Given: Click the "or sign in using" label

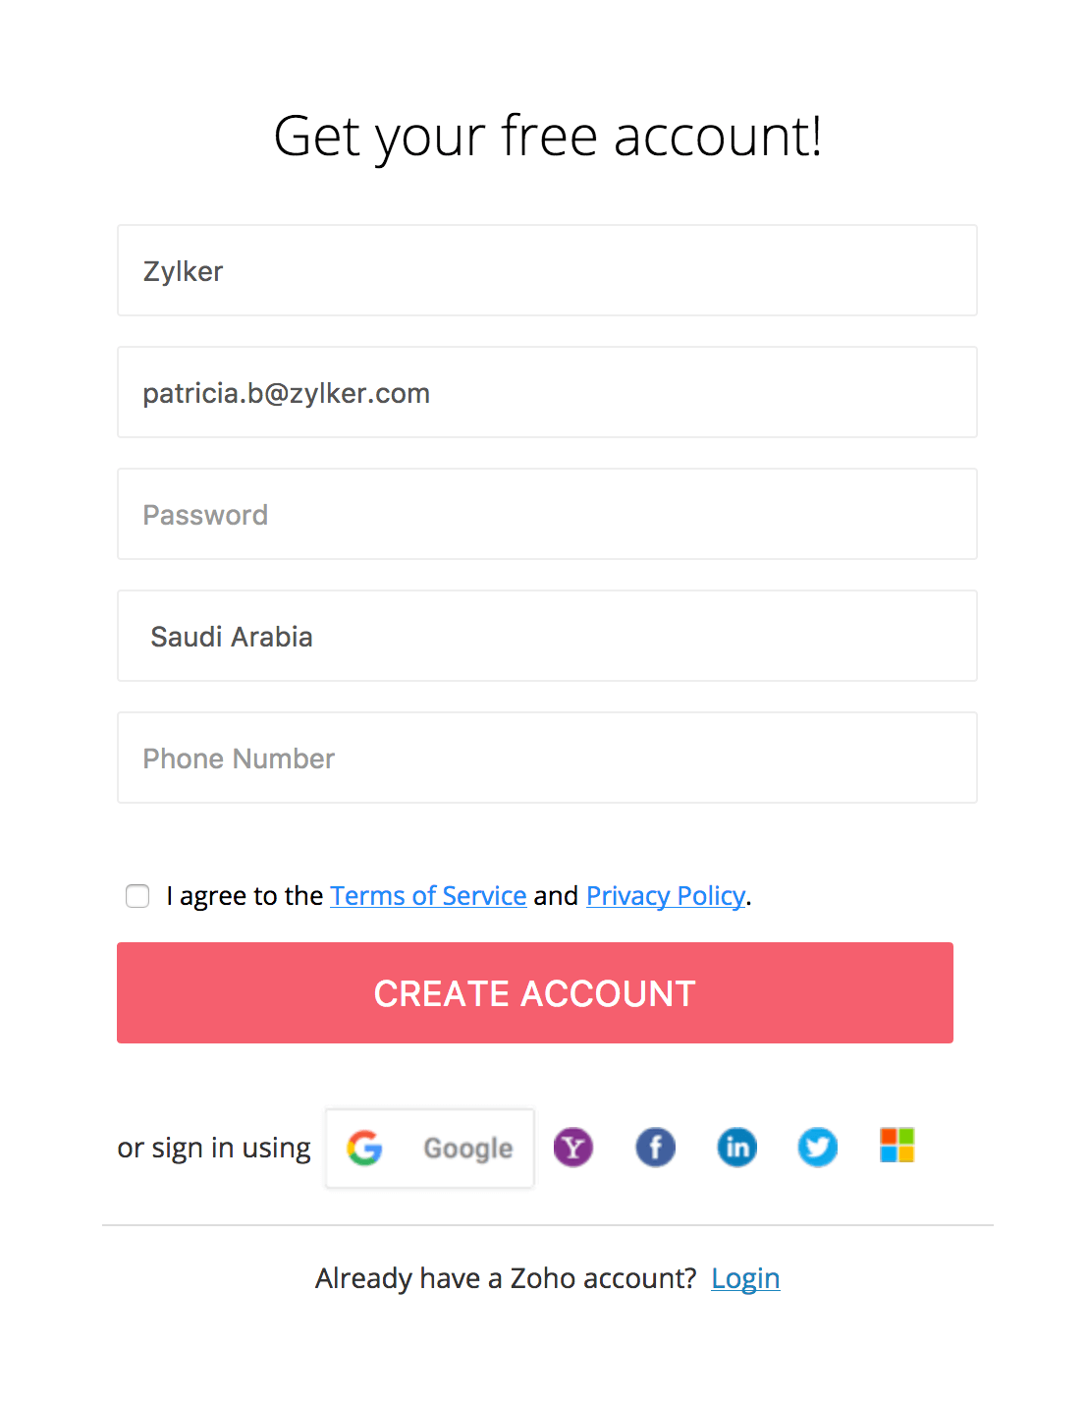Looking at the screenshot, I should (213, 1148).
